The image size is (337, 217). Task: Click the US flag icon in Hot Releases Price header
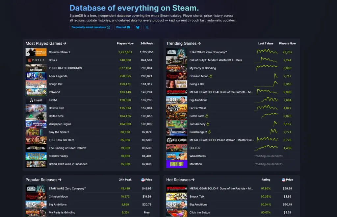(283, 180)
